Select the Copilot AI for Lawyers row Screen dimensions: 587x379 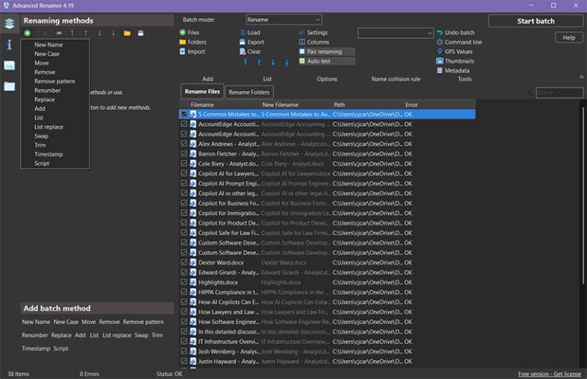327,173
